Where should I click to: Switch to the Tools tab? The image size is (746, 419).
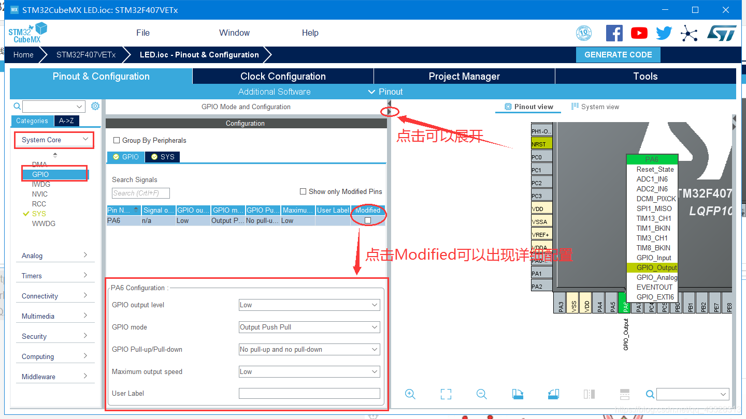(x=645, y=77)
